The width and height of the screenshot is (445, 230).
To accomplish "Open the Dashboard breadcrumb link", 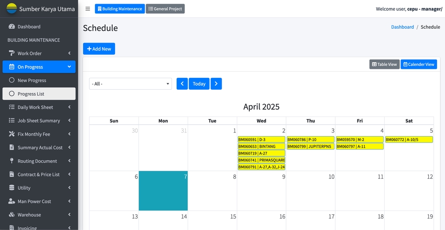I will pyautogui.click(x=402, y=27).
